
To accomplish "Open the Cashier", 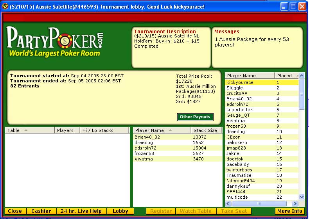I will click(x=41, y=211).
